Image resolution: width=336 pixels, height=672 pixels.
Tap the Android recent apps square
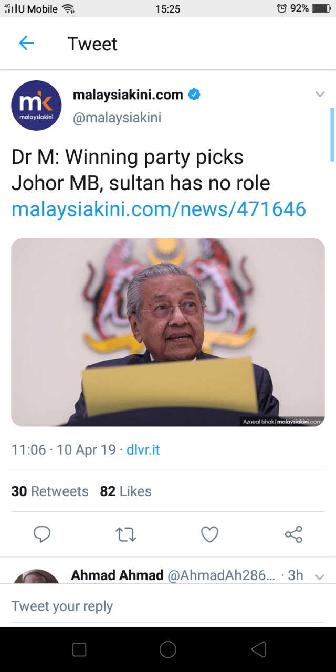click(79, 649)
